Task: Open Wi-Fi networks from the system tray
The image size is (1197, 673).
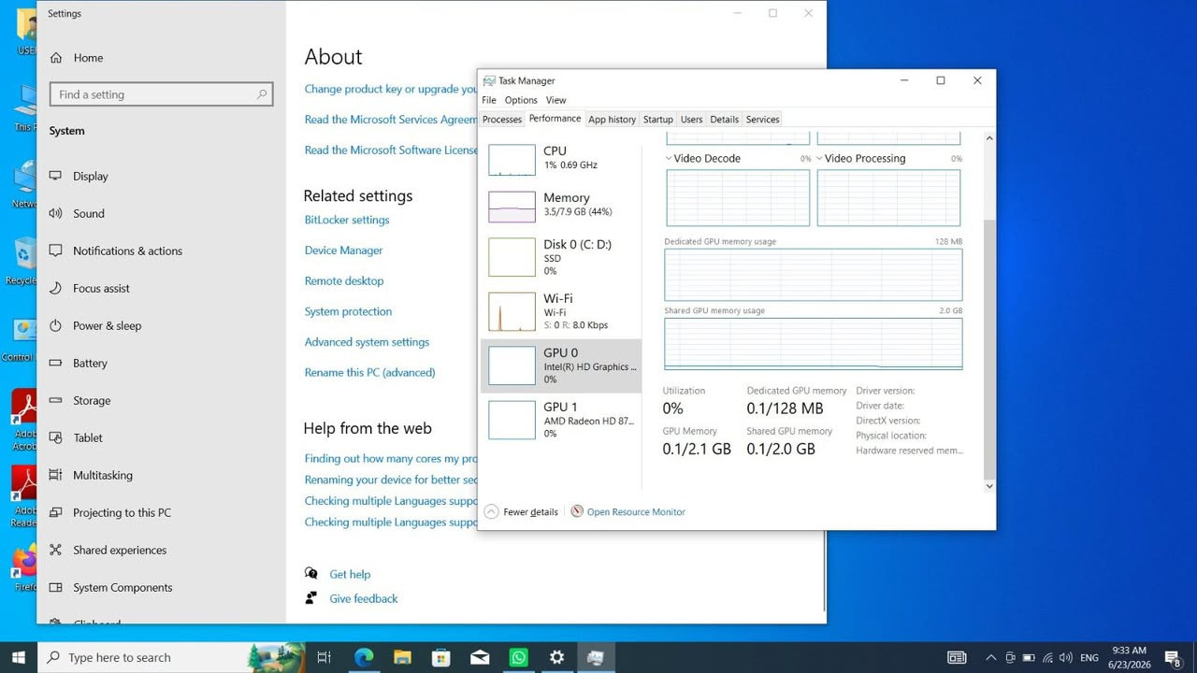Action: 1047,658
